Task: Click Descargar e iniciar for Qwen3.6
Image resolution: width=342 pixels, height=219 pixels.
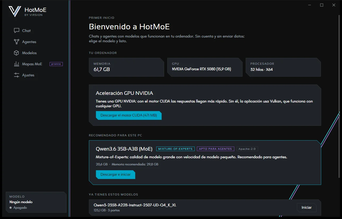Action: [115, 175]
